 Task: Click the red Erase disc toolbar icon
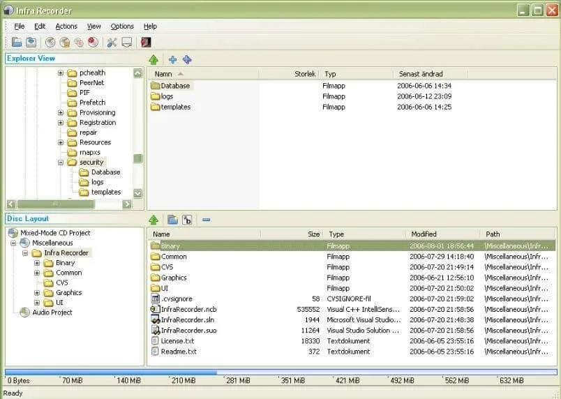92,43
